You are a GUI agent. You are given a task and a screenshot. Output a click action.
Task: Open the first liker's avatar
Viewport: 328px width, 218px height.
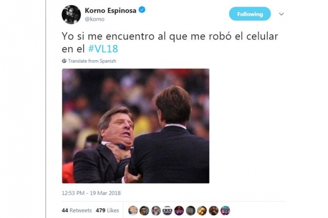click(133, 211)
